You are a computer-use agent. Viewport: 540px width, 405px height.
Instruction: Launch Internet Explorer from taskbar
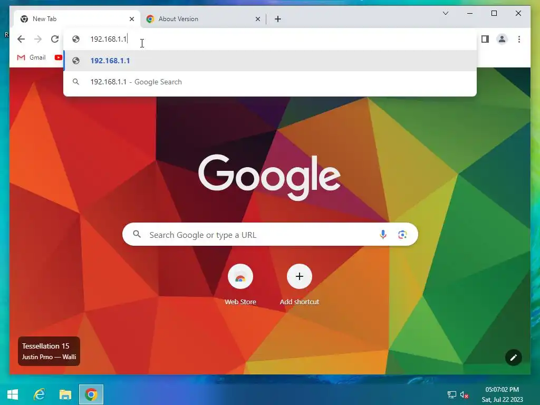39,394
